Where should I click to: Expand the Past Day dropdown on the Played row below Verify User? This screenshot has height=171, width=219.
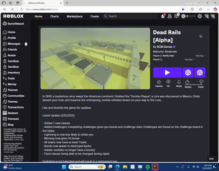coord(190,59)
